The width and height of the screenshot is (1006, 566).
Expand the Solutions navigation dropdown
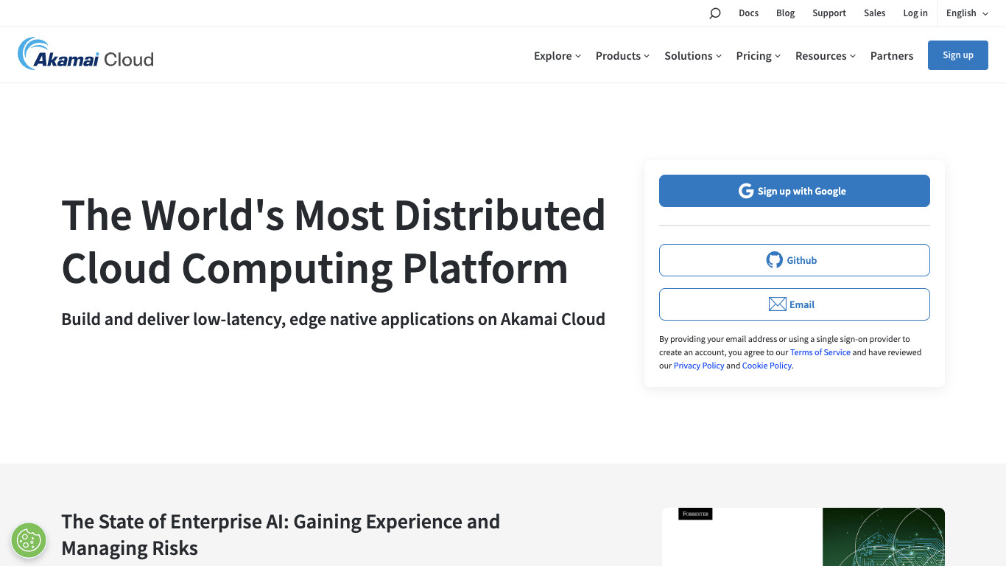(692, 55)
